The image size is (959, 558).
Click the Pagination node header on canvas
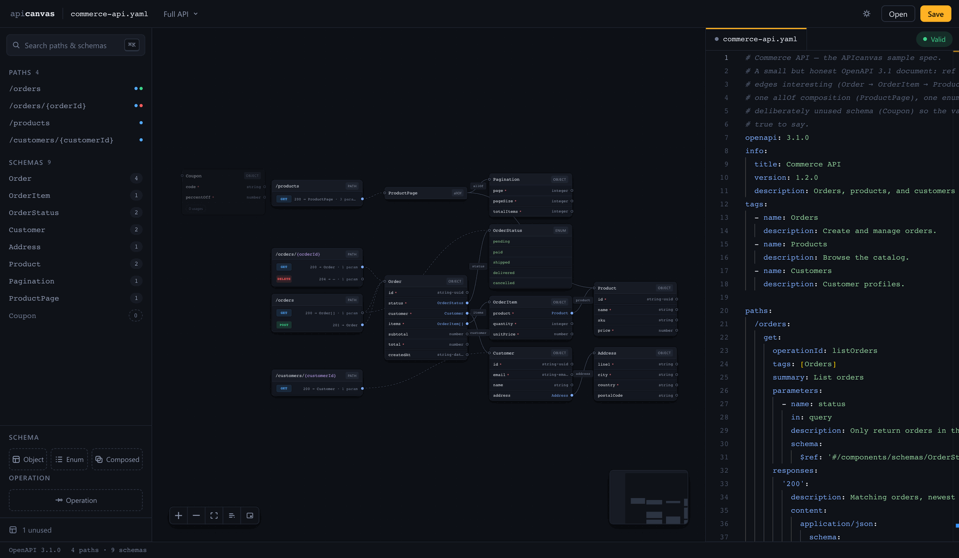coord(530,179)
